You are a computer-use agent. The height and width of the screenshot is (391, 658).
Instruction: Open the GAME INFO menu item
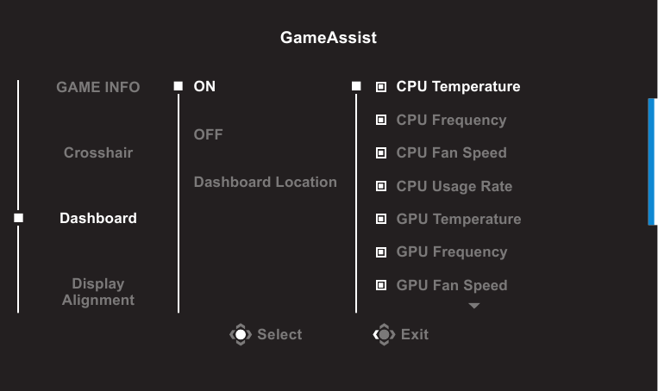coord(98,87)
